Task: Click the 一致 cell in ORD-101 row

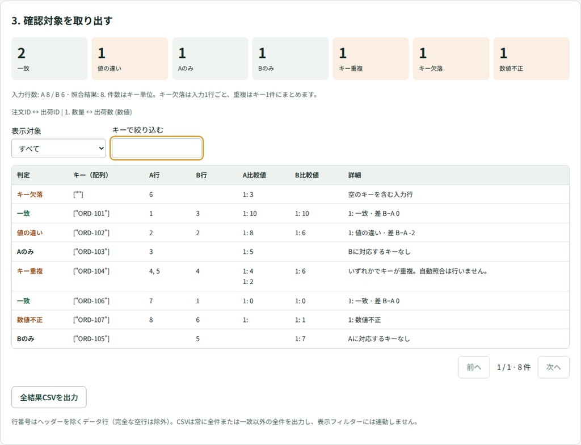Action: (x=23, y=214)
